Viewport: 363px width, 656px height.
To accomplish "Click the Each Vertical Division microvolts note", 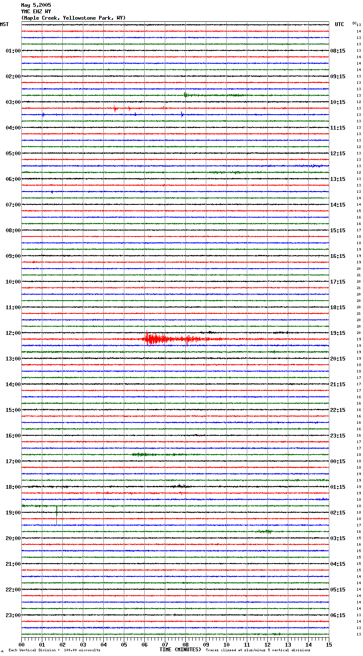I will coord(54,650).
